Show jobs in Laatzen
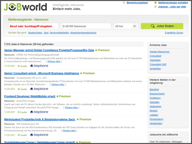 [x=154, y=115]
